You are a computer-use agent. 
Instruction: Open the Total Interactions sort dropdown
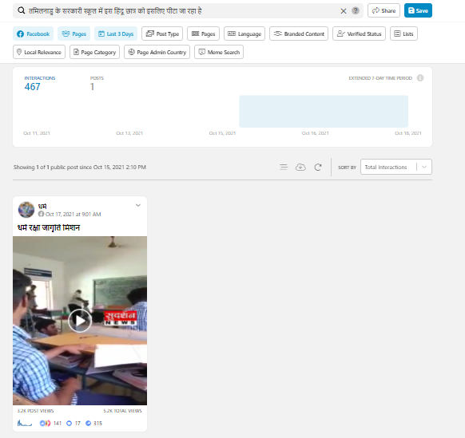coord(396,167)
